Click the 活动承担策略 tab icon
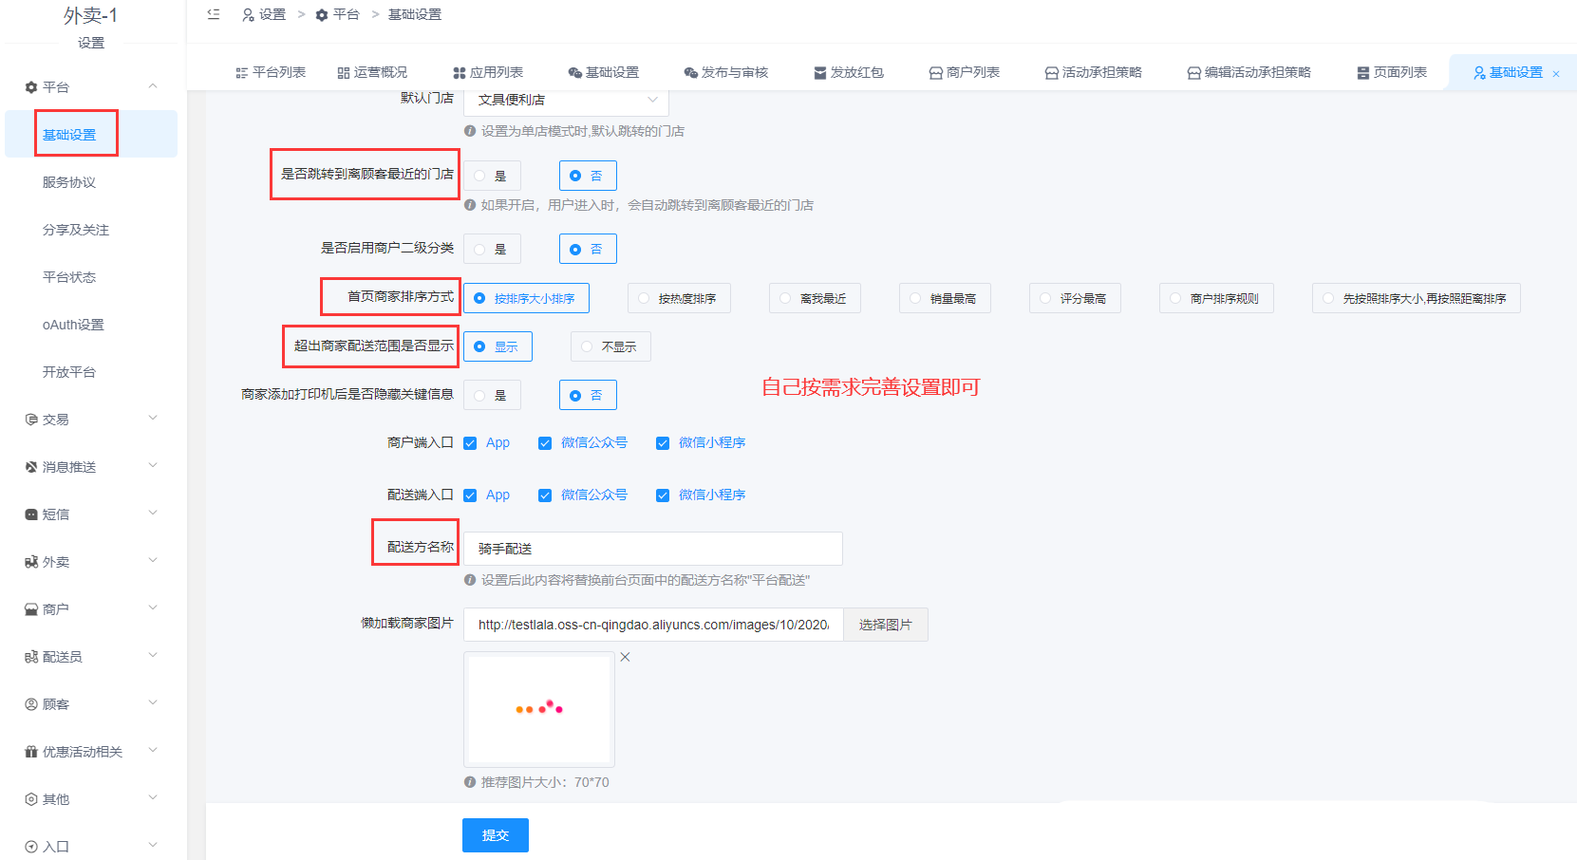1577x860 pixels. [x=1052, y=73]
